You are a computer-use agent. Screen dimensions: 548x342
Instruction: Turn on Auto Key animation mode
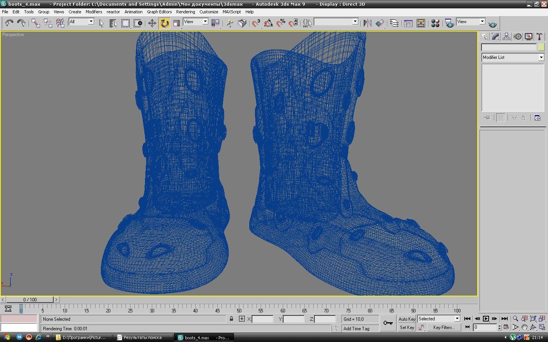(406, 319)
